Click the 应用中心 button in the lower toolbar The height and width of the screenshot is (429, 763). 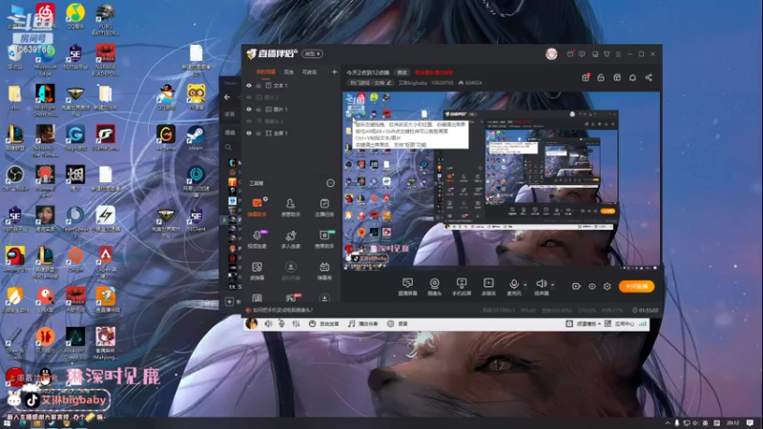(x=619, y=324)
